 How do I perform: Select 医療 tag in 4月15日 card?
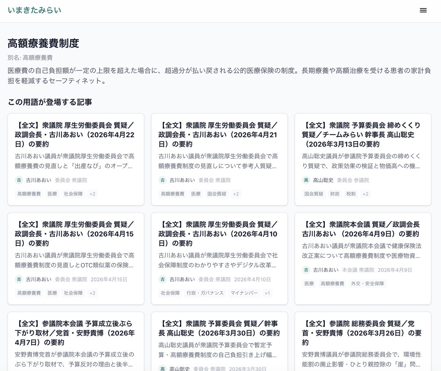click(53, 293)
